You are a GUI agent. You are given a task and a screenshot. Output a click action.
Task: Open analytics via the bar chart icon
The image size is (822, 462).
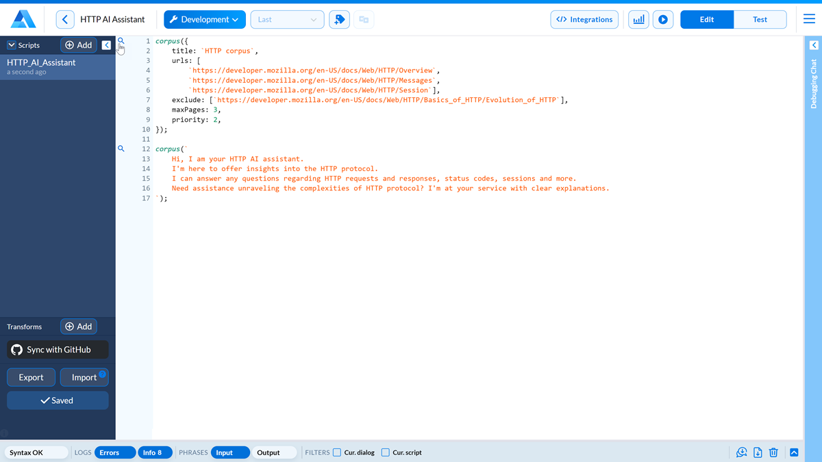click(638, 19)
